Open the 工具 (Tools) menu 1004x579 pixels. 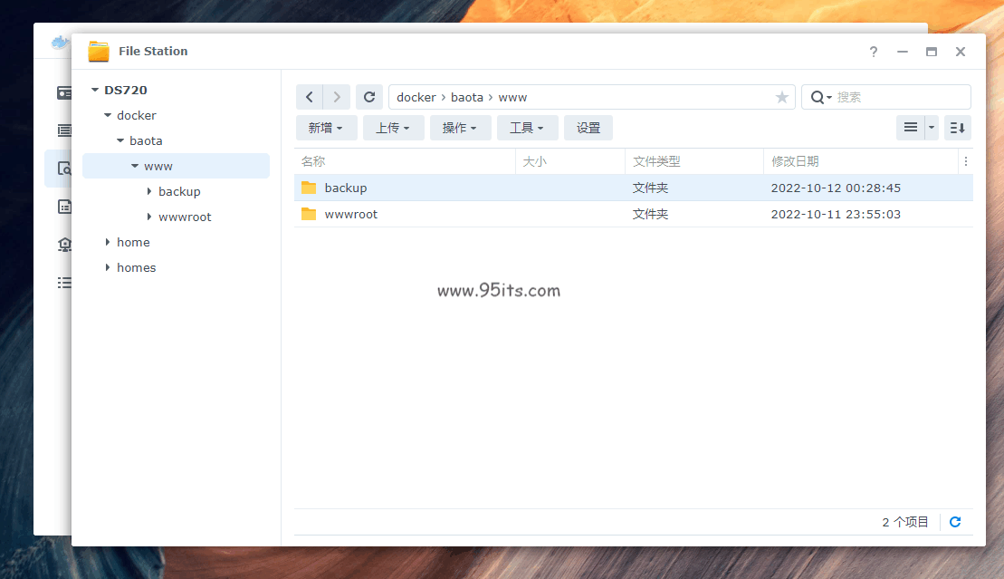(x=528, y=128)
